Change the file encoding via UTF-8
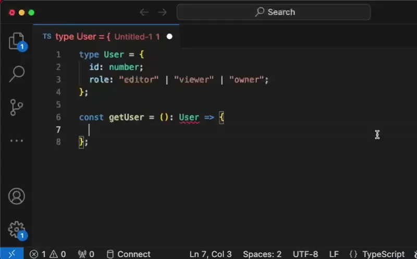Screen dimensions: 417x259 [x=305, y=254]
